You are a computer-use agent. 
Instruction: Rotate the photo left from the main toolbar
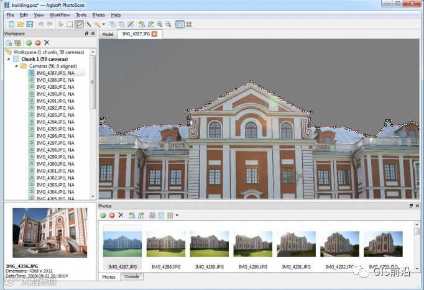(x=150, y=24)
